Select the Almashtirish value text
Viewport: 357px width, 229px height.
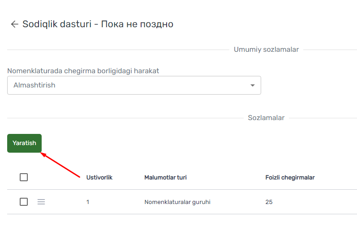(34, 85)
